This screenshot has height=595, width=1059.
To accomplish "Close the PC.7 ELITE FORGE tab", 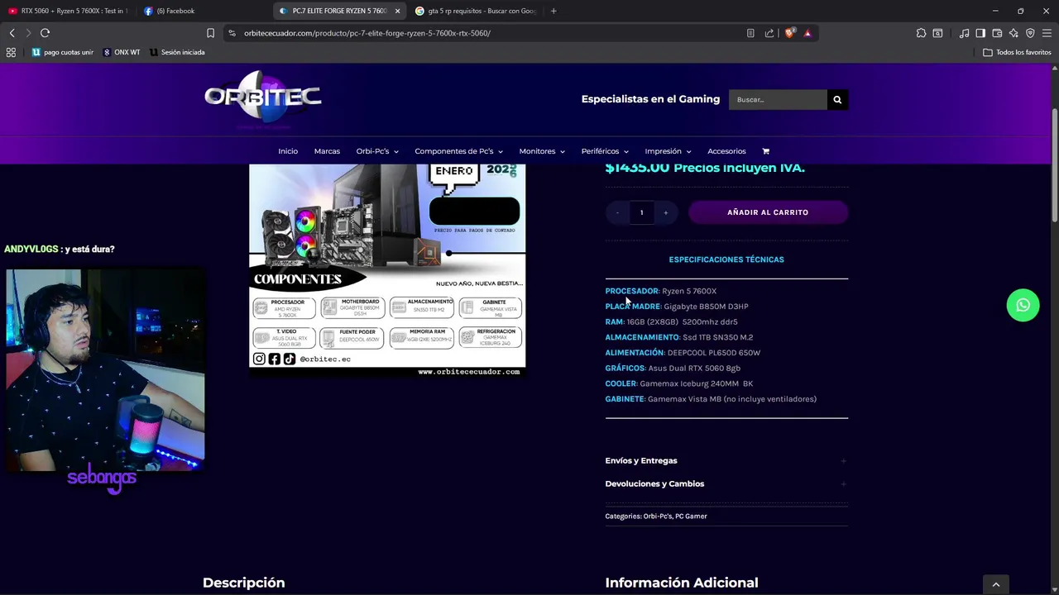I will [x=397, y=11].
